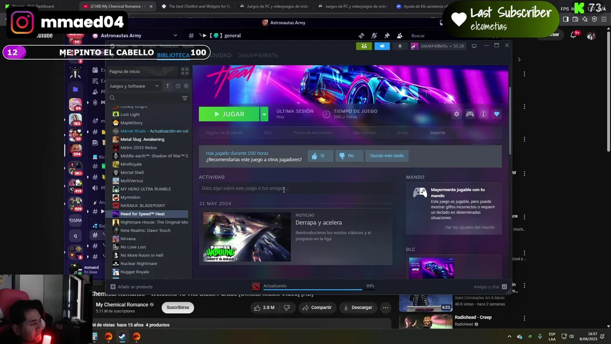The image size is (611, 344).
Task: Click Descargar button on YouTube
Action: (x=358, y=308)
